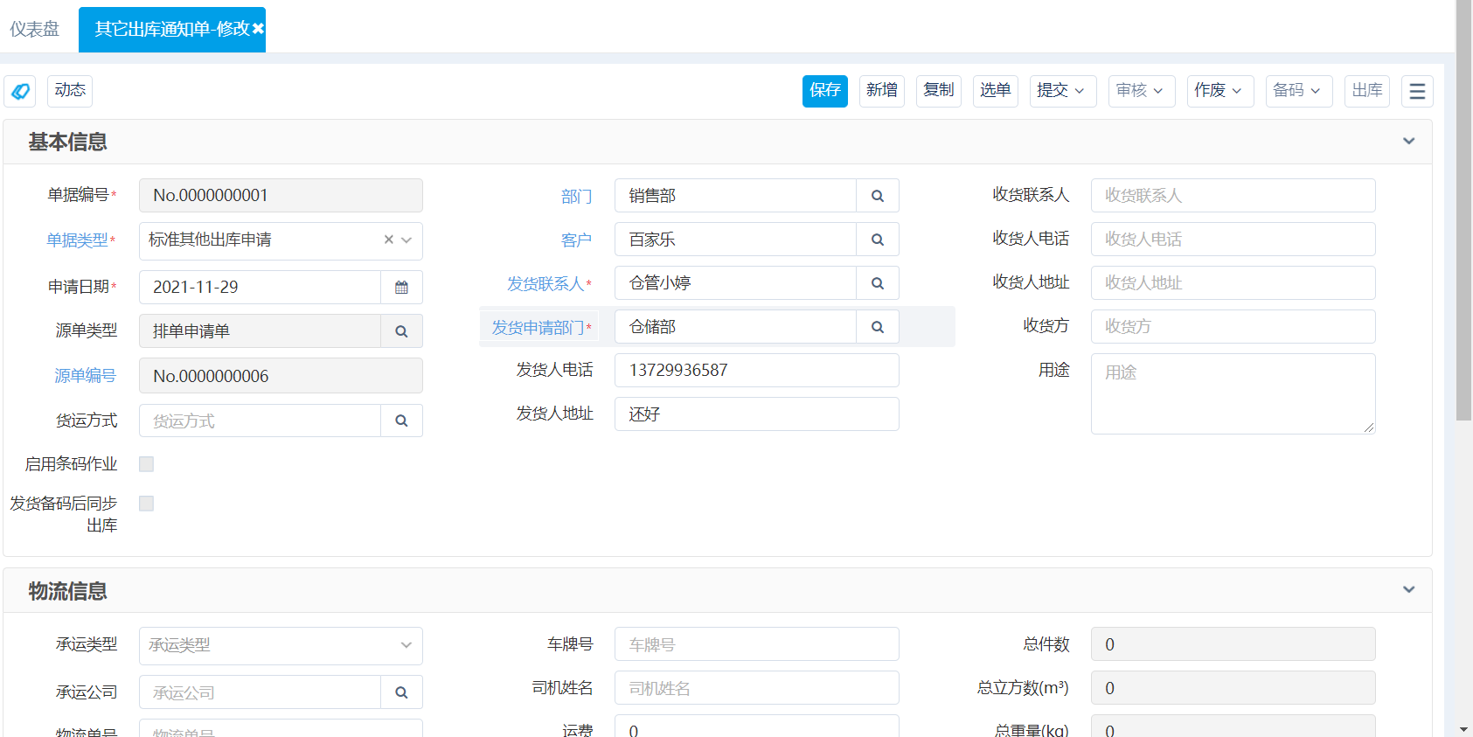This screenshot has width=1473, height=737.
Task: Click the 发货联系人 link label
Action: click(x=545, y=284)
